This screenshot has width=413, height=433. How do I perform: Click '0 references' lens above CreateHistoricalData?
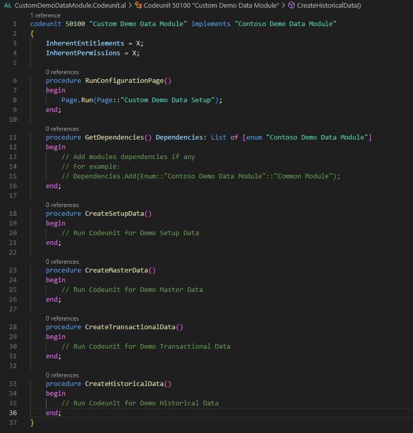pos(62,375)
